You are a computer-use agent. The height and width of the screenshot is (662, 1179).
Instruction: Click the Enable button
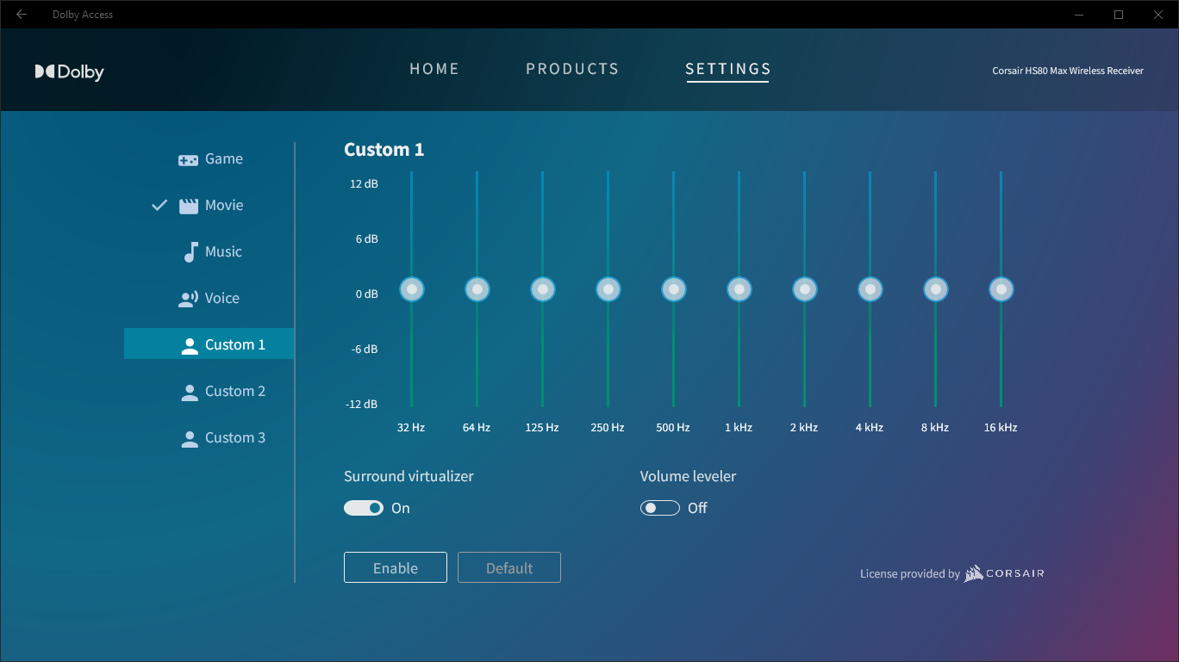pos(396,567)
